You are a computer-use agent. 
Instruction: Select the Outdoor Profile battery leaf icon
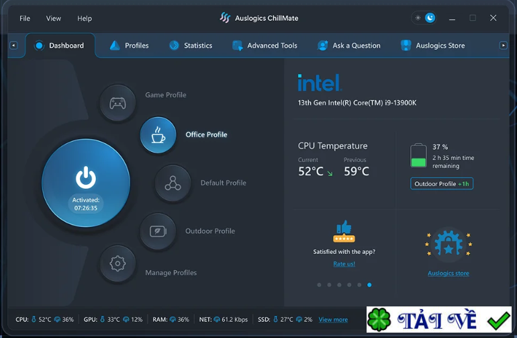(x=158, y=231)
